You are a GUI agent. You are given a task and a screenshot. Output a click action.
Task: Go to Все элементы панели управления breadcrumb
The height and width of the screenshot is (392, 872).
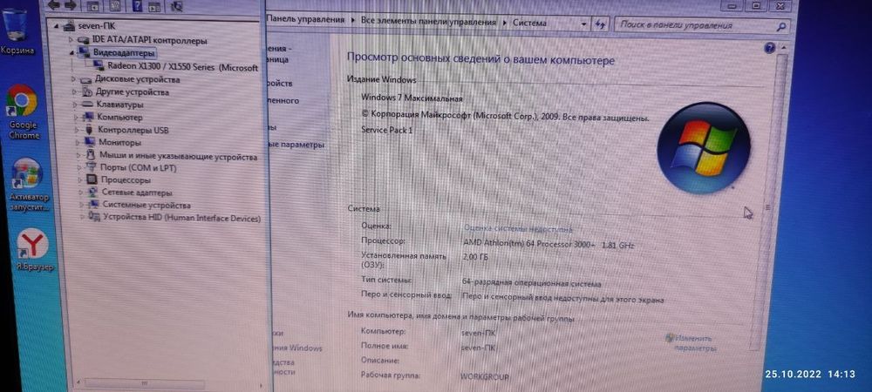pos(428,22)
